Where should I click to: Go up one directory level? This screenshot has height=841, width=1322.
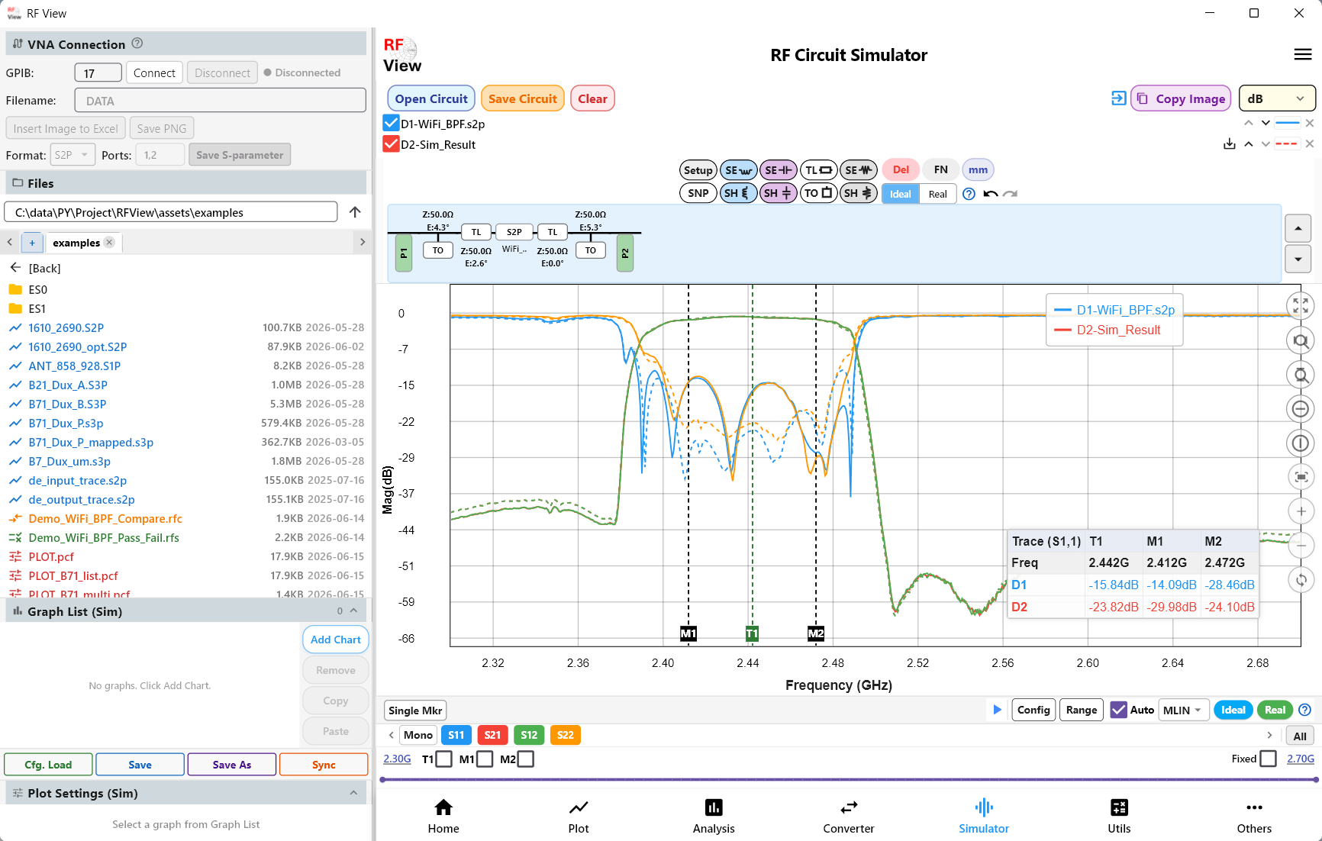coord(355,212)
